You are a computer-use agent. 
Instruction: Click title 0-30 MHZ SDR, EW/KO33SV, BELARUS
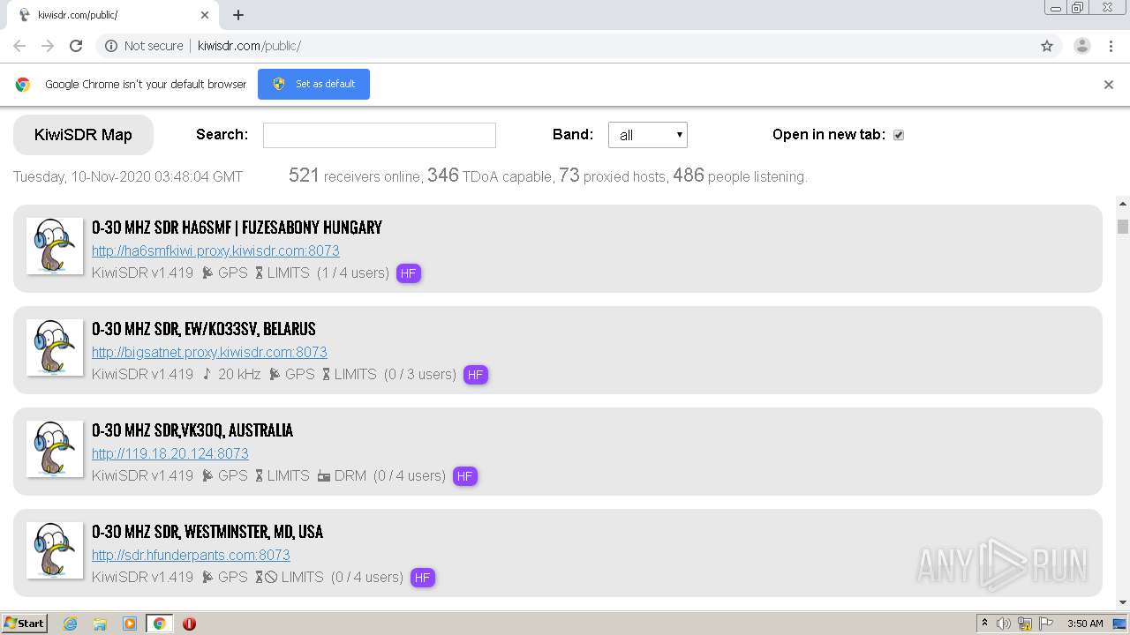coord(204,329)
